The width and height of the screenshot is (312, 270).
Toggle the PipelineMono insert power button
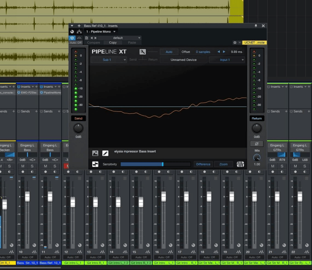tap(41, 92)
